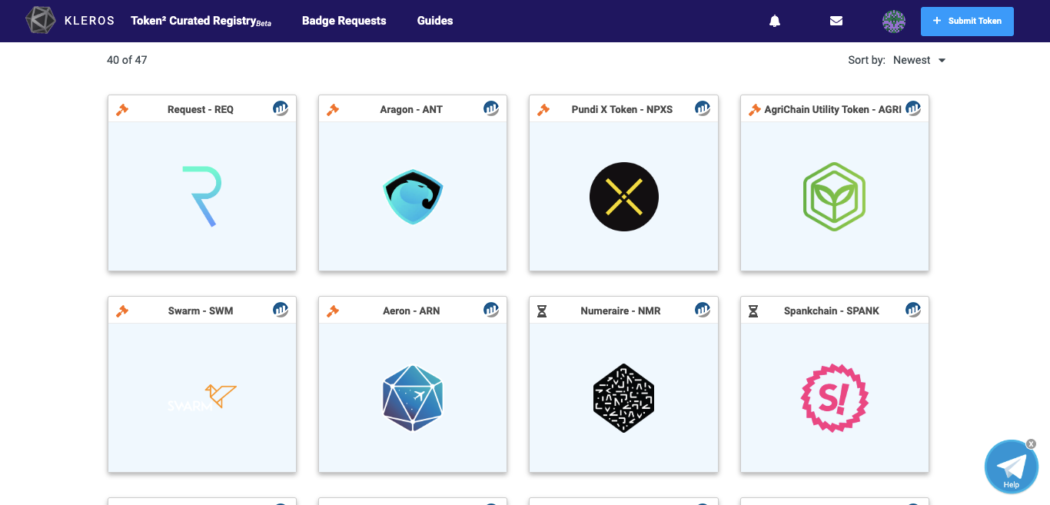Image resolution: width=1050 pixels, height=505 pixels.
Task: Click the gavel icon on Swarm - SWM
Action: (x=122, y=311)
